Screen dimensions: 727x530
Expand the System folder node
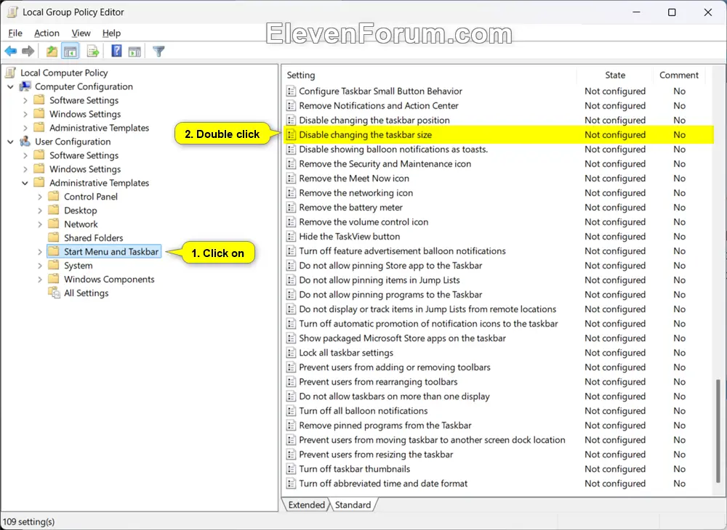39,266
